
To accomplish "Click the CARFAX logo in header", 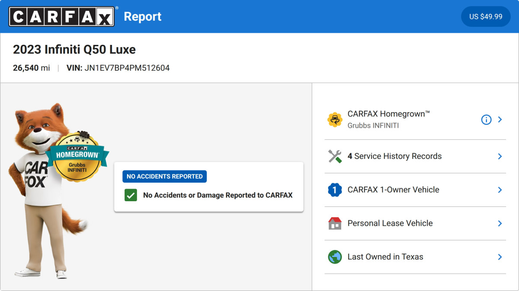I will click(x=62, y=16).
